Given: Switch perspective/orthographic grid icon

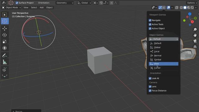Looking at the screenshot, I should pos(195,47).
